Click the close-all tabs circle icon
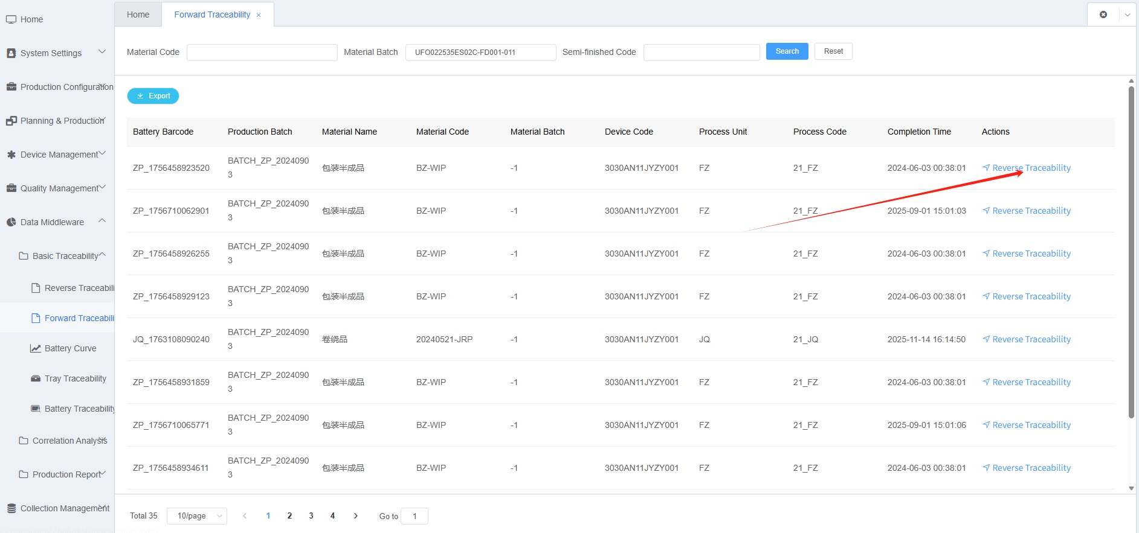 tap(1103, 14)
